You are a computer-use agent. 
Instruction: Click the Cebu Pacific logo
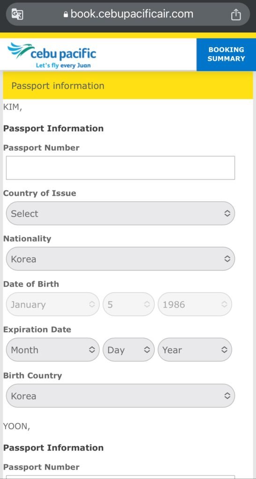(51, 55)
